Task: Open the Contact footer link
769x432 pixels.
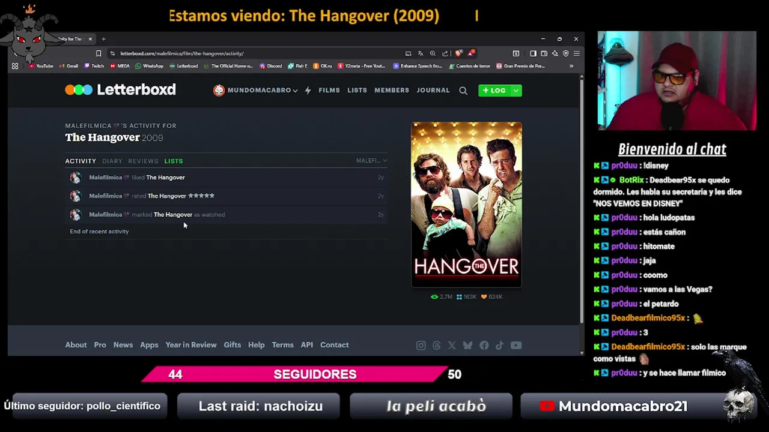Action: 335,345
